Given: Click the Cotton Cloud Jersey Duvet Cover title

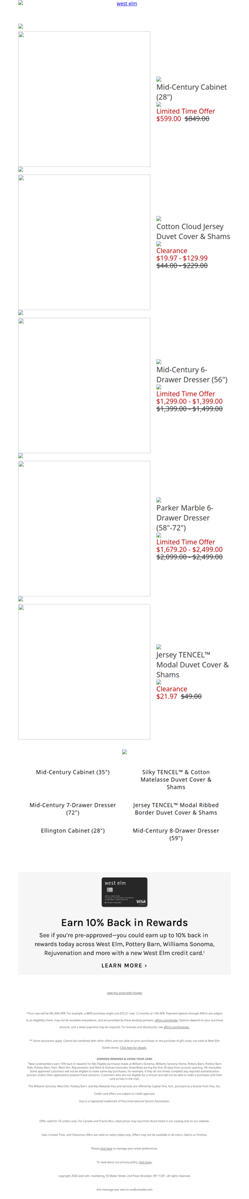Looking at the screenshot, I should pos(193,232).
